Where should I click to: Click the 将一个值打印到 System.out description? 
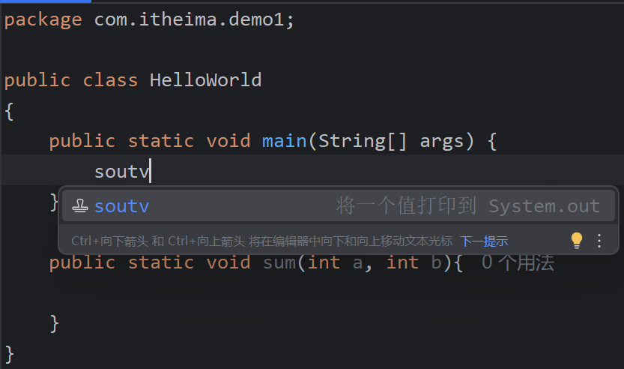click(x=468, y=206)
